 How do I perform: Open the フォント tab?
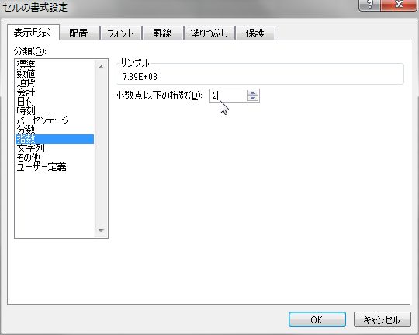120,33
